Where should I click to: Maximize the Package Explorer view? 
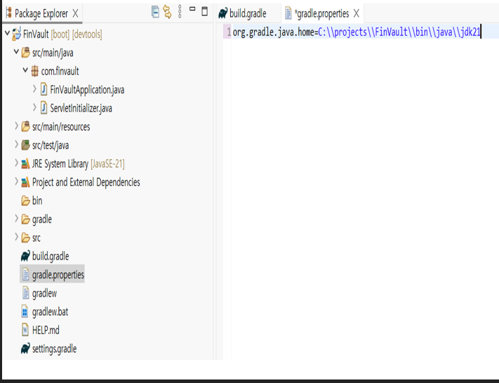click(x=205, y=11)
